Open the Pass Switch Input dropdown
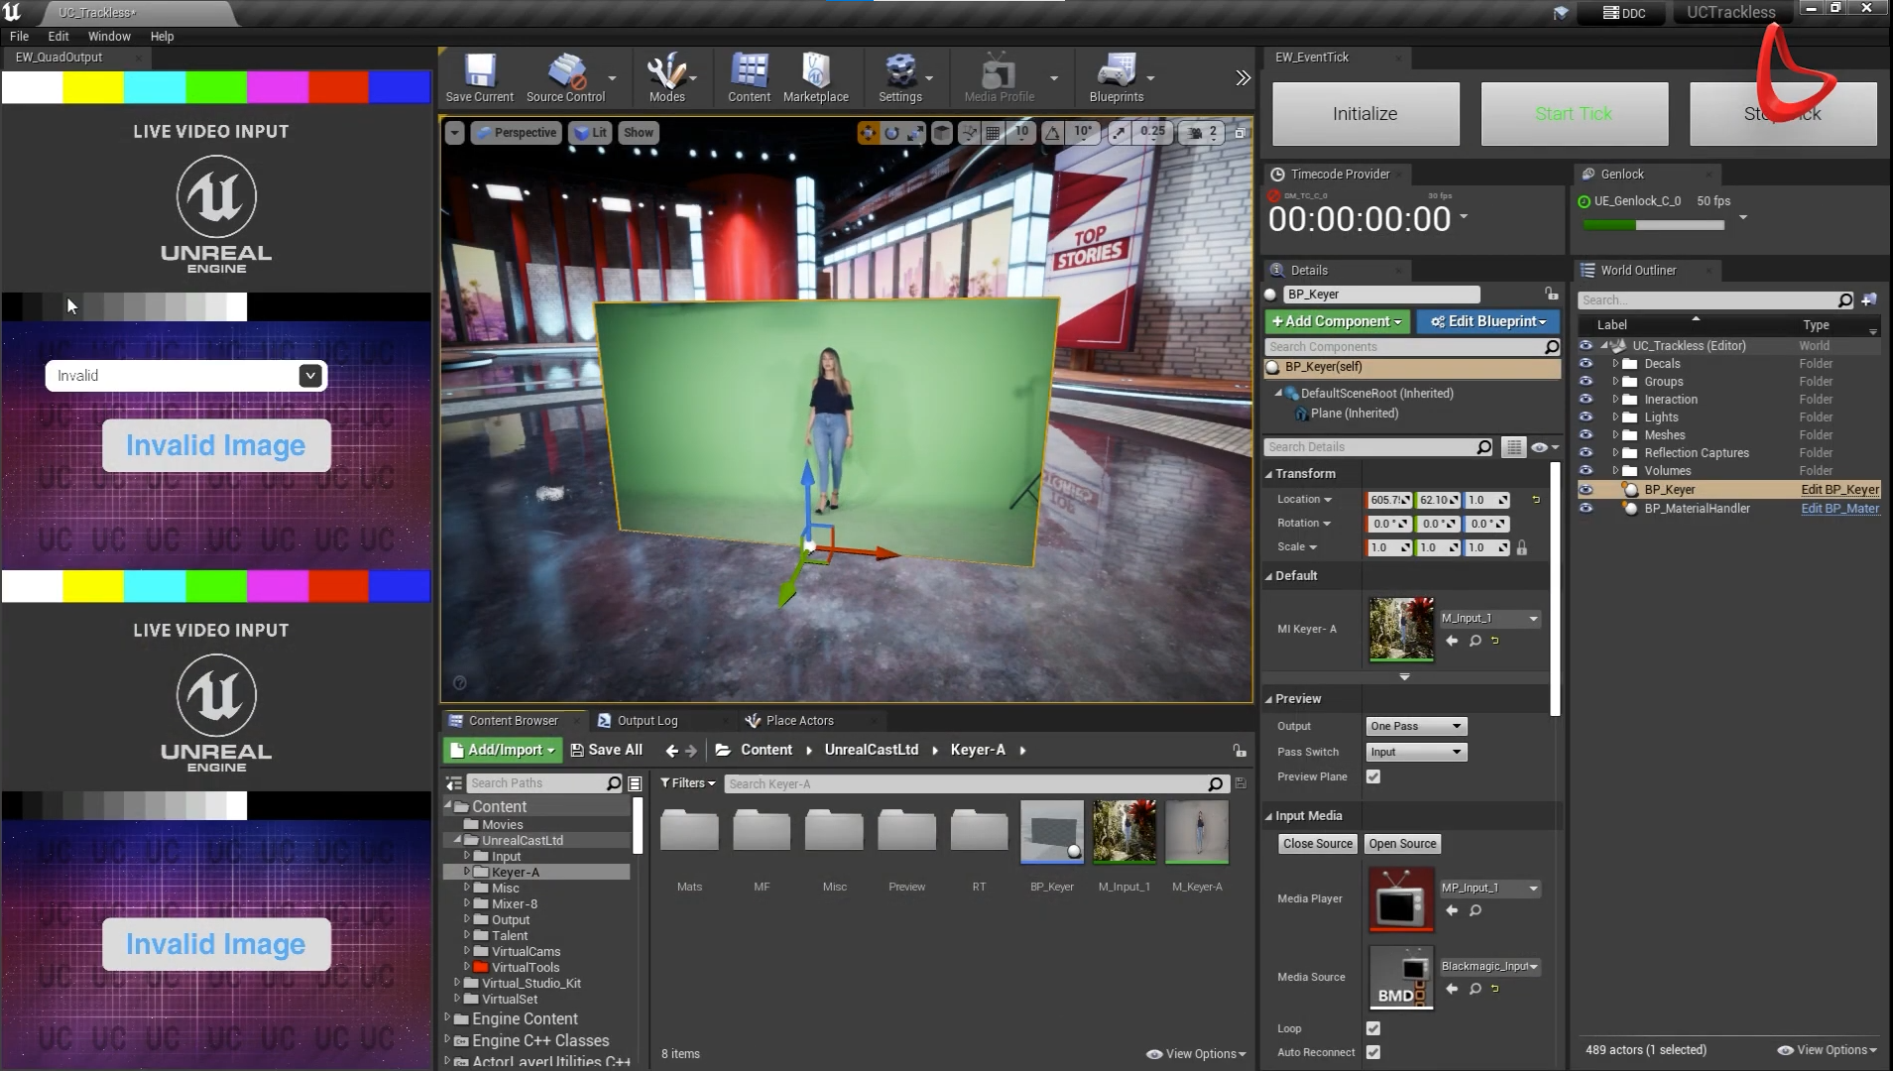The width and height of the screenshot is (1893, 1071). (1416, 753)
